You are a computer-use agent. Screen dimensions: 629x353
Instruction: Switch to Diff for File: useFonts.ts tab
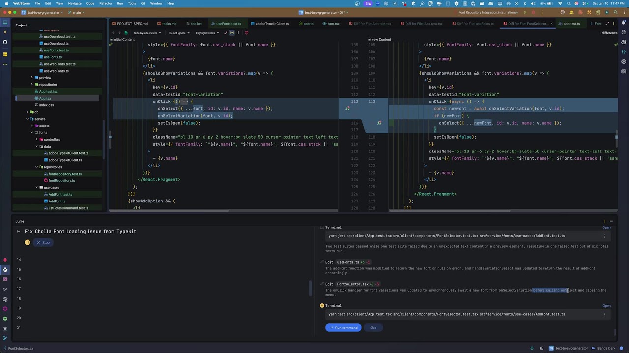[x=472, y=24]
